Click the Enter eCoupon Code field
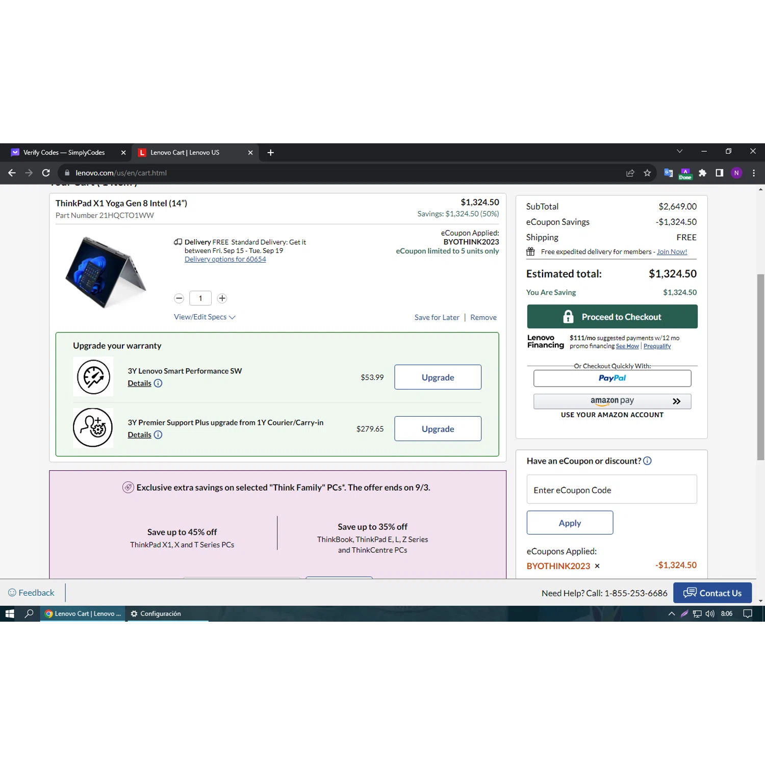The width and height of the screenshot is (765, 765). coord(611,490)
